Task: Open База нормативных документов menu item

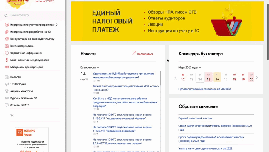Action: pos(29,60)
